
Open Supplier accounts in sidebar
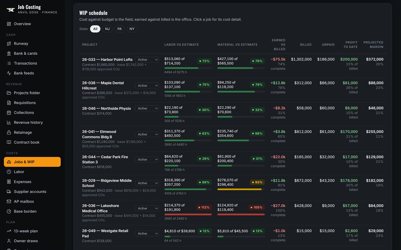tap(32, 191)
